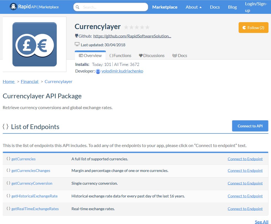Click the Follow (2) button
Image resolution: width=271 pixels, height=224 pixels.
point(253,28)
